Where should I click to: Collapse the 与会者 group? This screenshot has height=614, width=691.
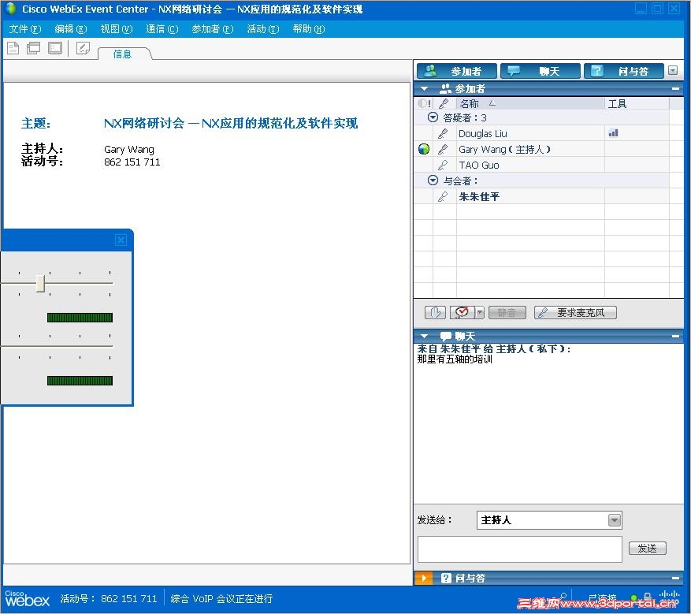[x=433, y=180]
